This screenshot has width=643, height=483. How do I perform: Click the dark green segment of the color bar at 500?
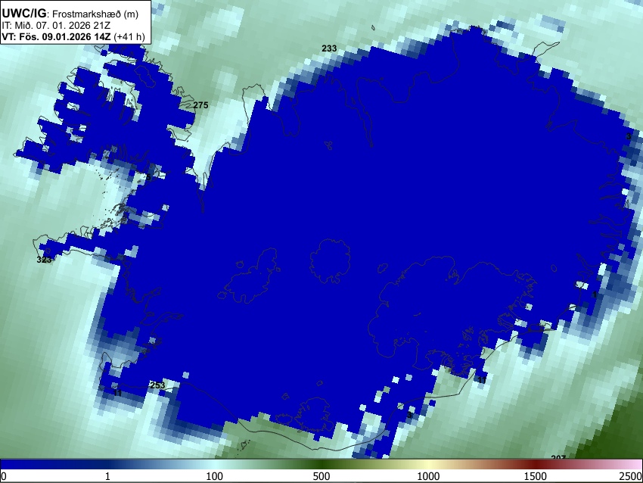click(x=321, y=464)
